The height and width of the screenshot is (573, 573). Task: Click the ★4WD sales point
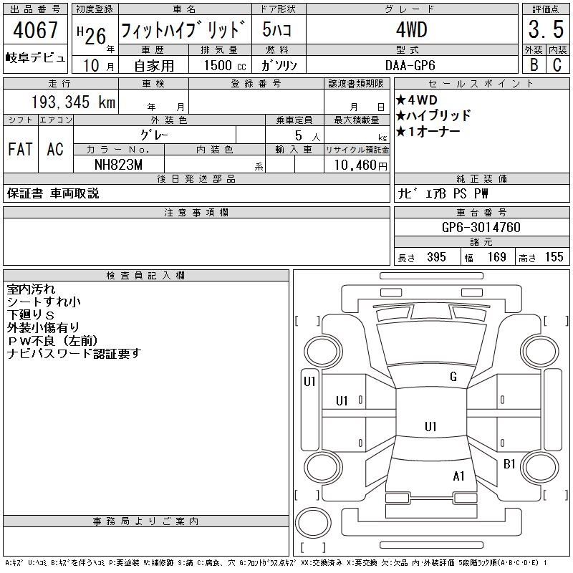[x=417, y=100]
